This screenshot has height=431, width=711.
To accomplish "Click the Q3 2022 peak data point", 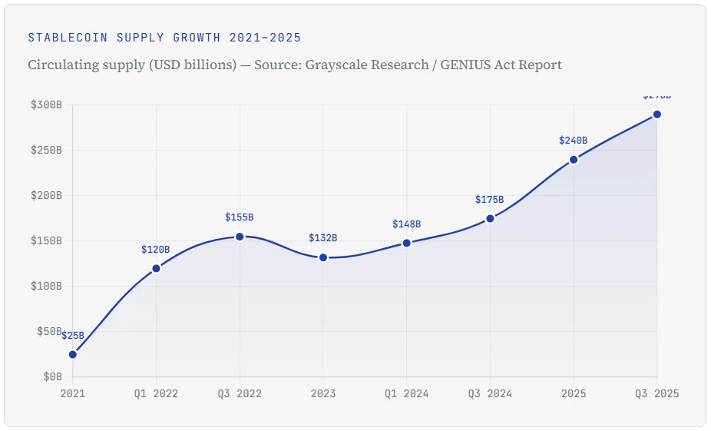I will 240,237.
